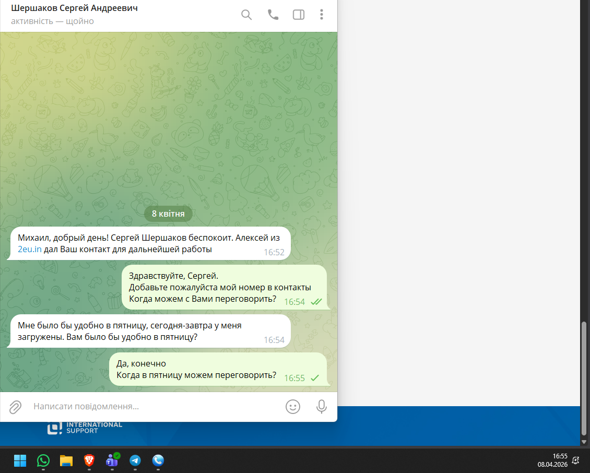The image size is (590, 473).
Task: Click the background window scrollbar thumb
Action: (x=584, y=378)
